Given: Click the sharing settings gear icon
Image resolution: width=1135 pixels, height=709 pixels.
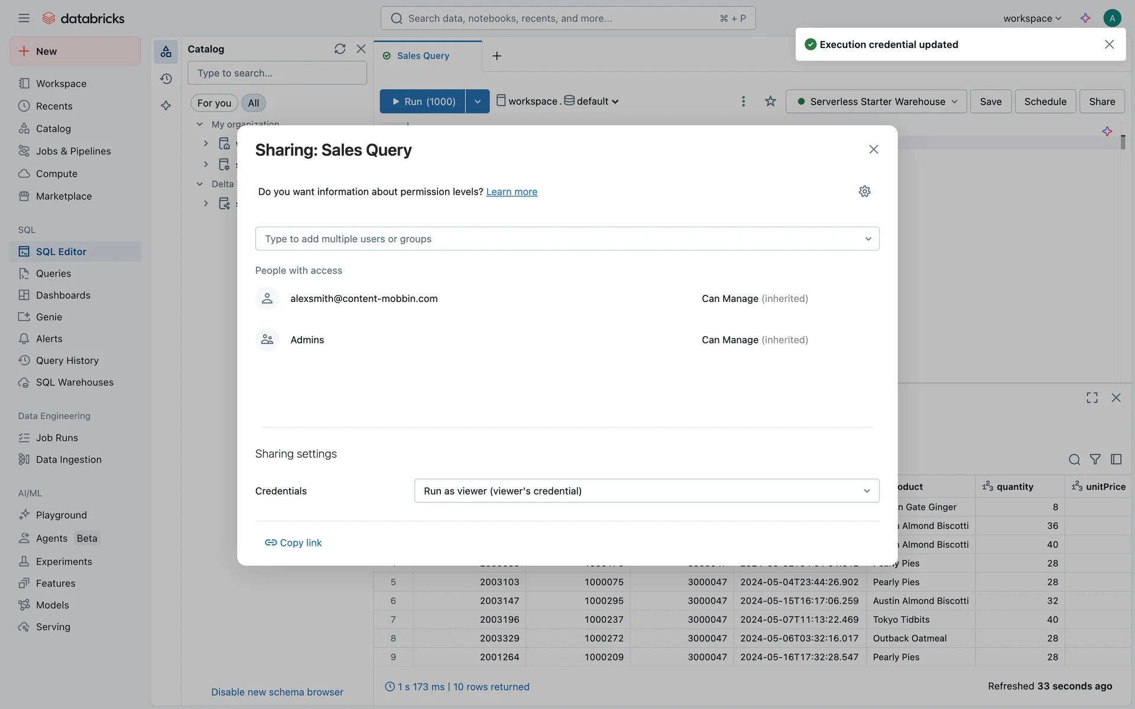Looking at the screenshot, I should click(864, 191).
